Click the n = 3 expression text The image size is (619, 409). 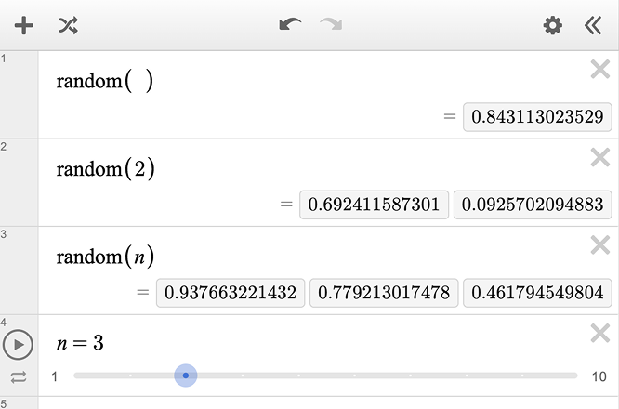pos(80,343)
